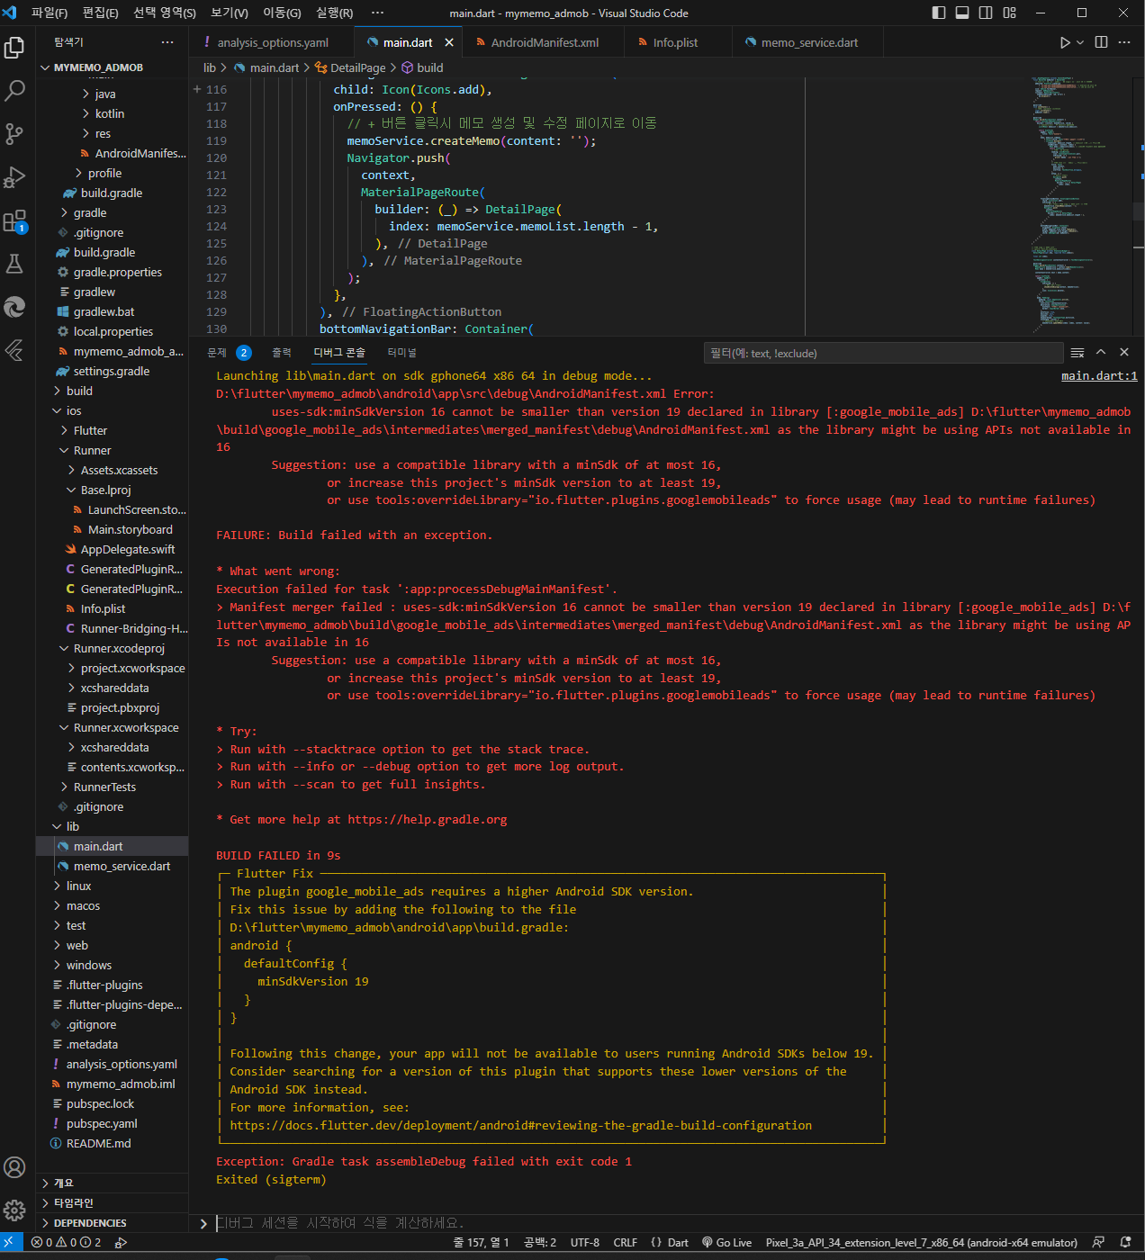Open the Source Control view icon
The image size is (1145, 1260).
[14, 133]
